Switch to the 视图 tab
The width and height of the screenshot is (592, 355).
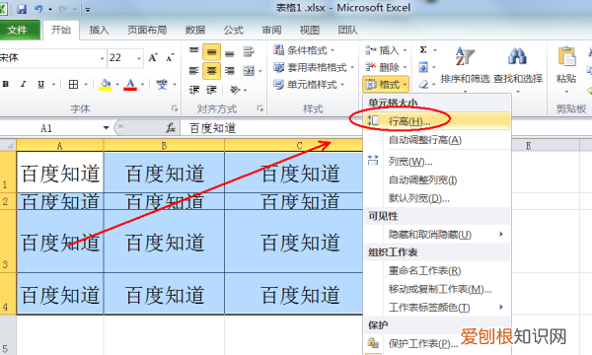tap(310, 31)
